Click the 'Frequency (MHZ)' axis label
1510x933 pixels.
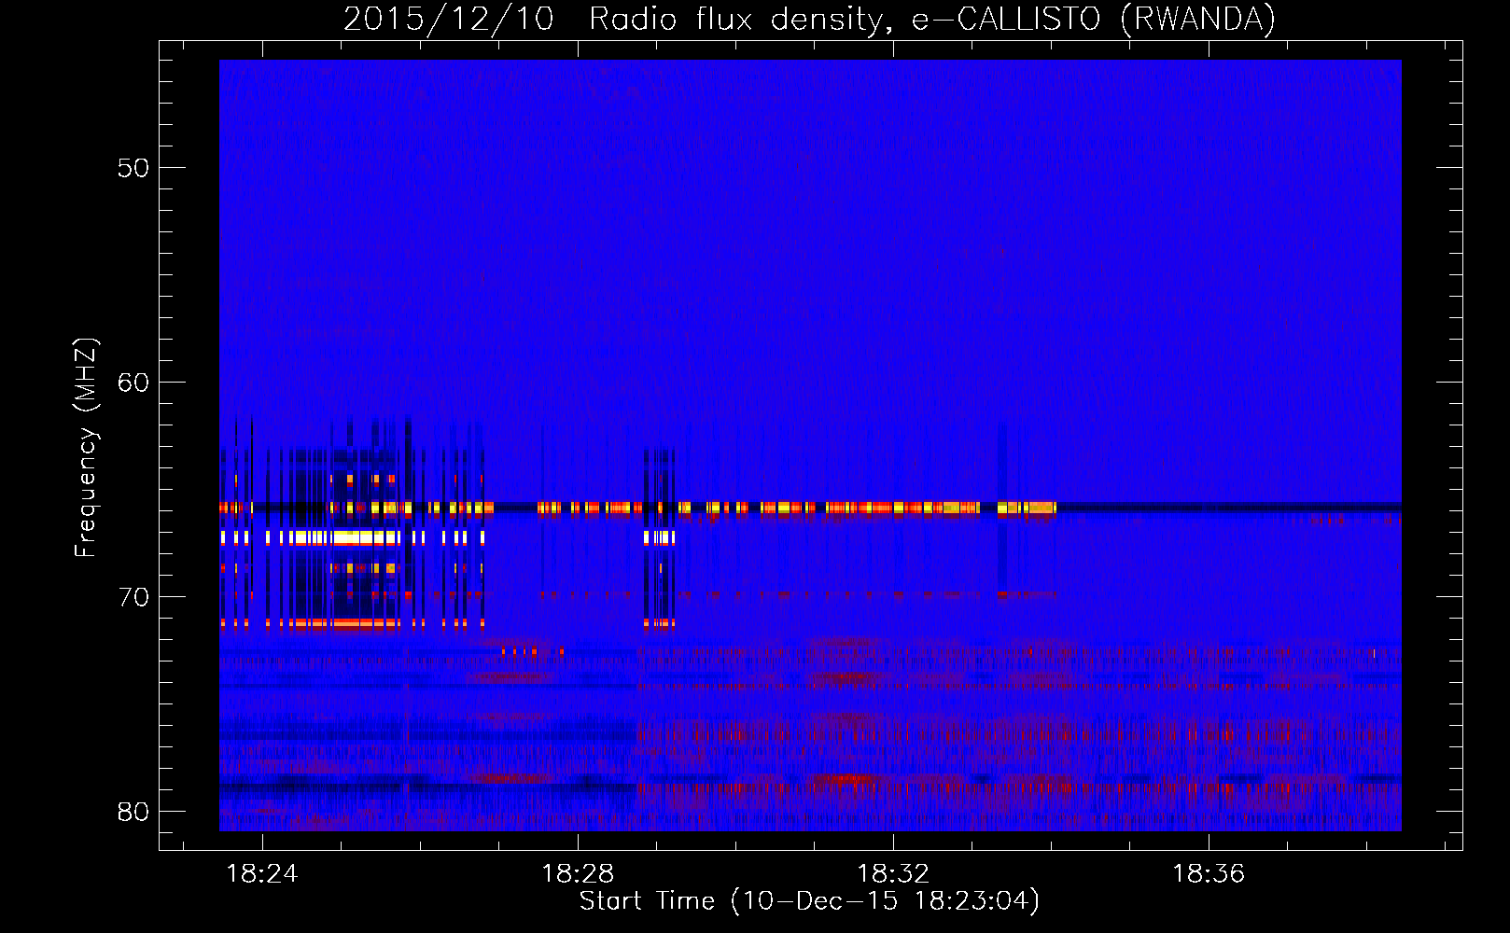pos(86,448)
